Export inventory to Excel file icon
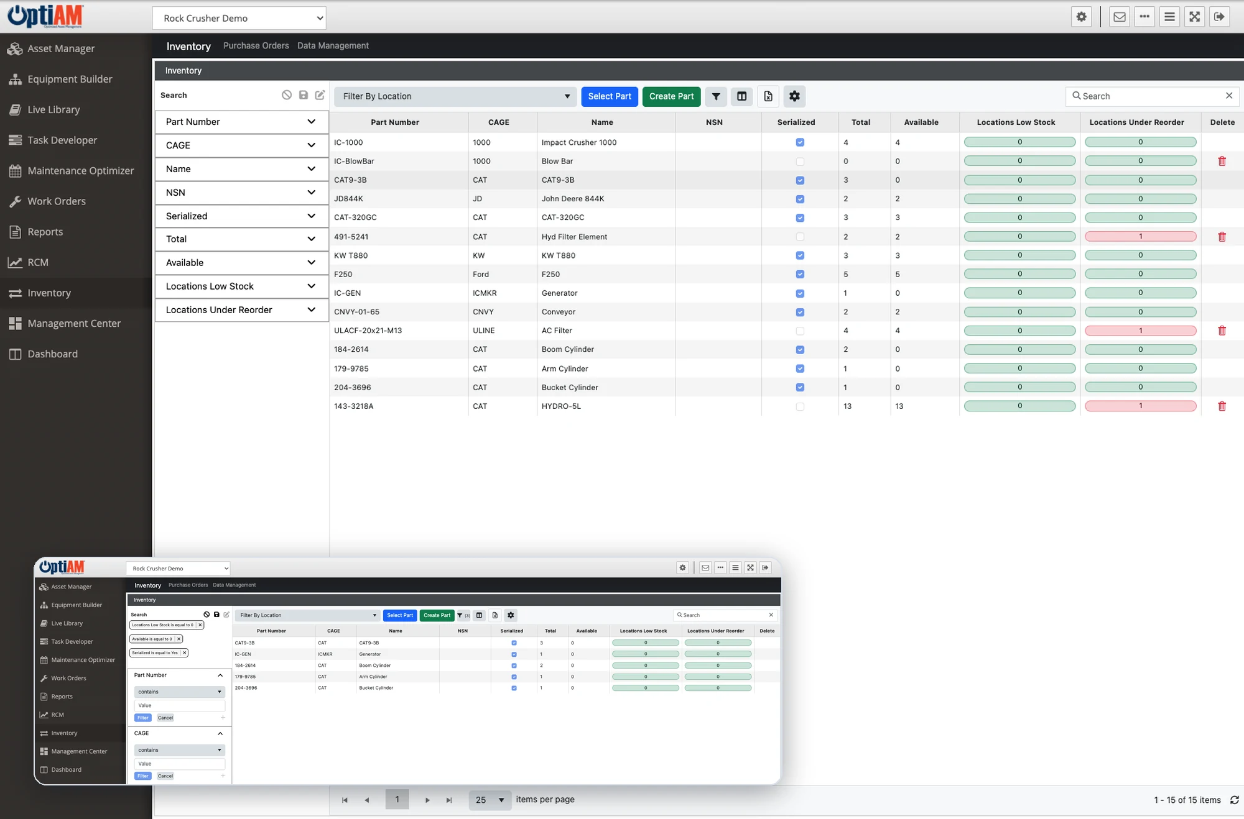This screenshot has width=1244, height=819. pos(768,96)
